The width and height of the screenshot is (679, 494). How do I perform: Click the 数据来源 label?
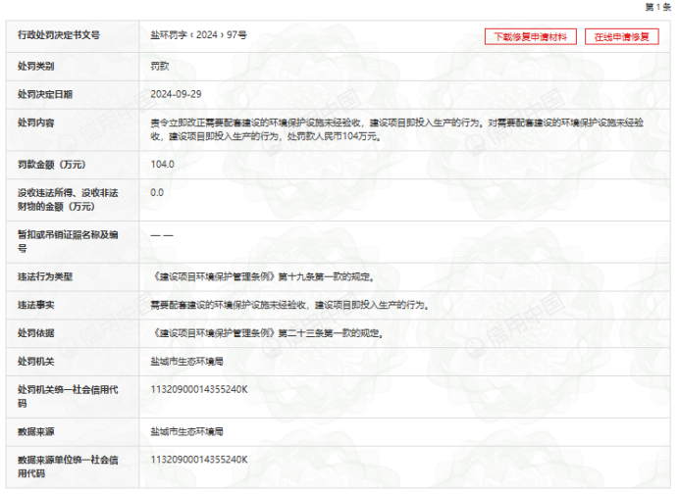36,431
